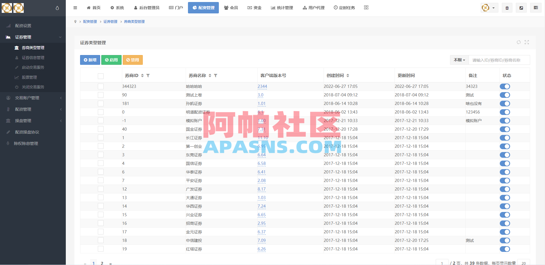The height and width of the screenshot is (265, 545).
Task: Open the 定时任务 menu
Action: pyautogui.click(x=344, y=7)
